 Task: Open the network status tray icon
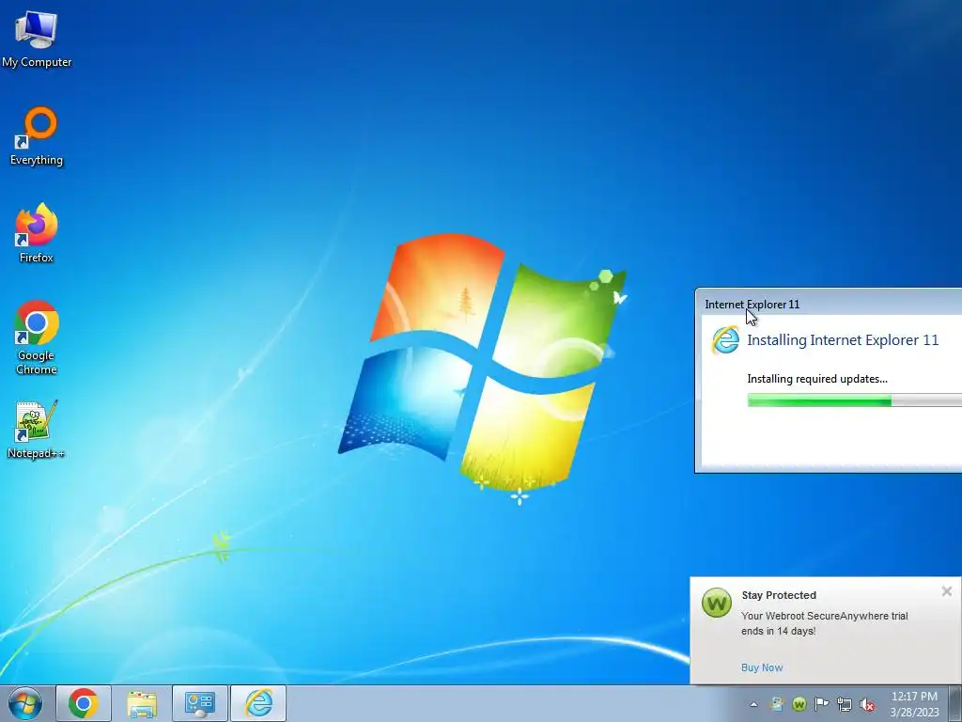tap(845, 704)
